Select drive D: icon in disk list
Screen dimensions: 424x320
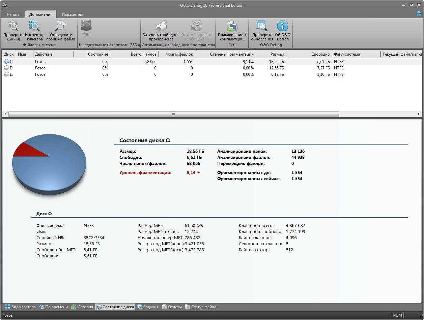[6, 68]
